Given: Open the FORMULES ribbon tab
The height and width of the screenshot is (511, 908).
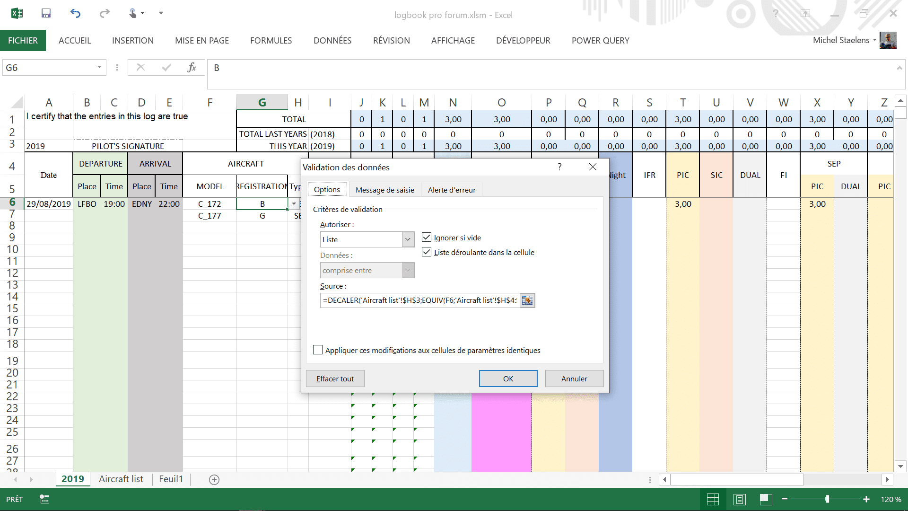Looking at the screenshot, I should click(271, 41).
